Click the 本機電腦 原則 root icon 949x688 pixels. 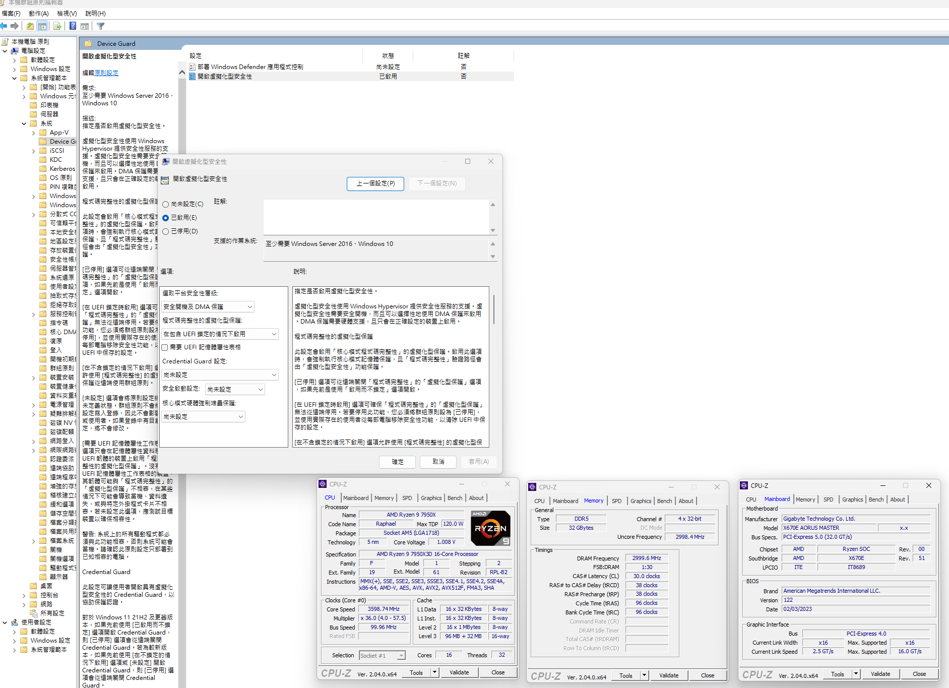coord(5,42)
